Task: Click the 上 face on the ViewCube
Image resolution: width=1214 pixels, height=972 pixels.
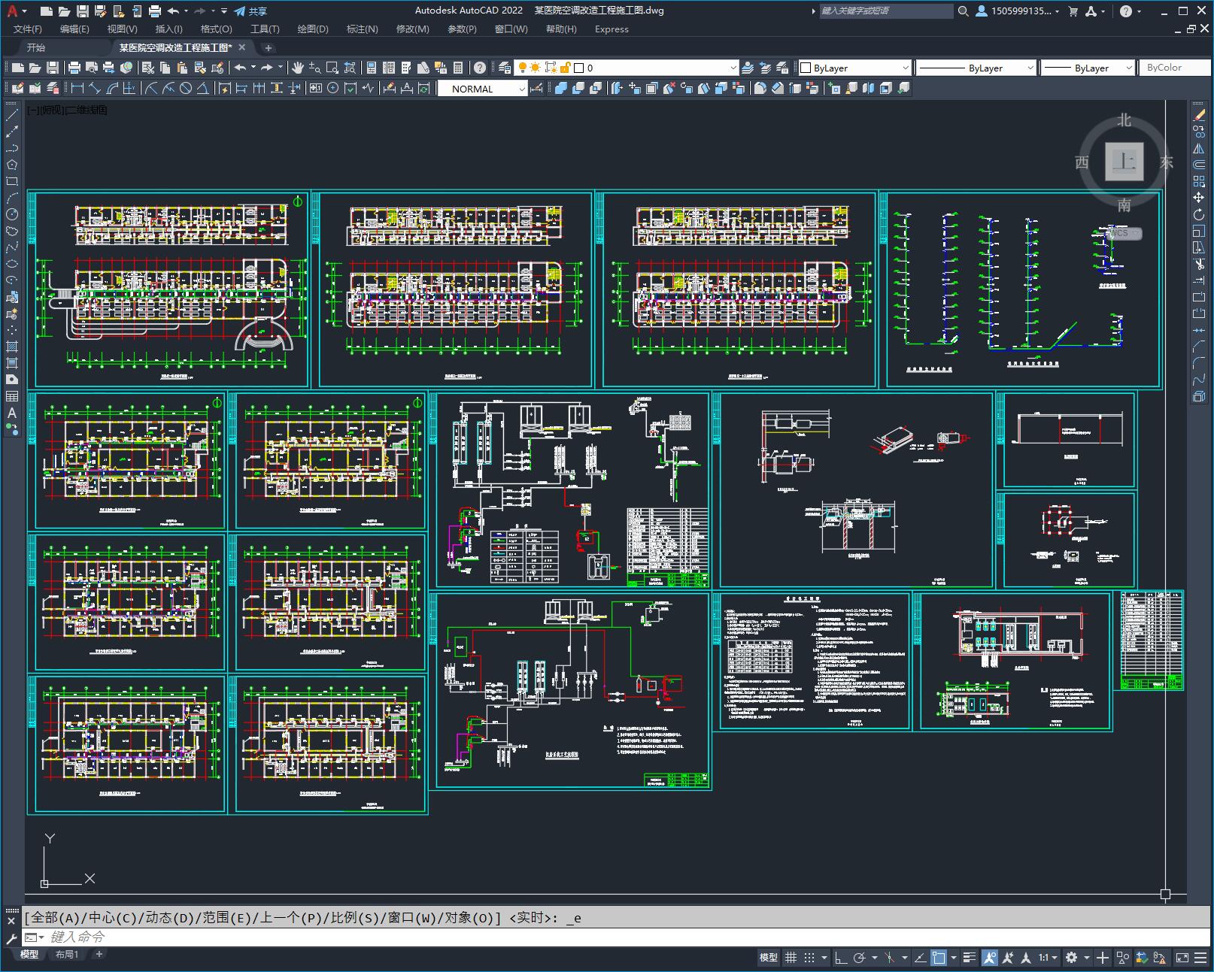Action: click(1124, 162)
